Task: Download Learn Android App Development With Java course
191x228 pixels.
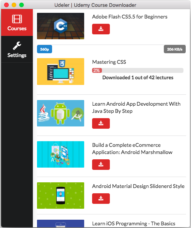Action: [x=101, y=123]
